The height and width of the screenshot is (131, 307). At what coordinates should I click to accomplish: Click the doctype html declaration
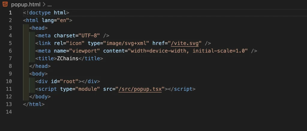click(x=46, y=13)
